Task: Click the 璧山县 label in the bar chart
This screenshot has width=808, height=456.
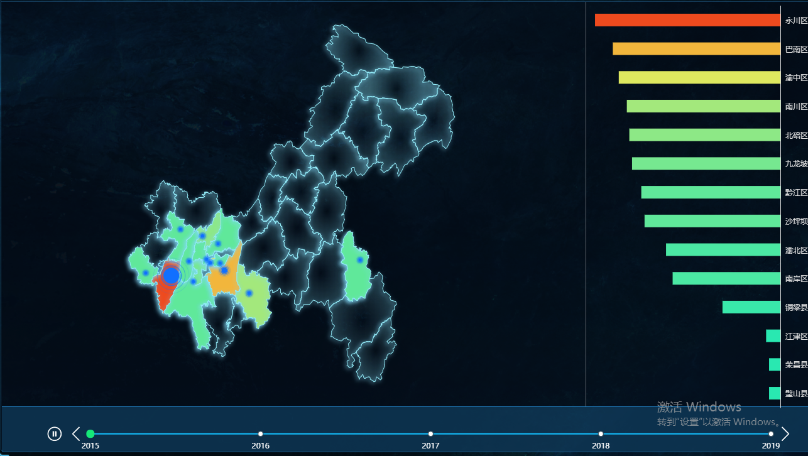Action: tap(795, 393)
